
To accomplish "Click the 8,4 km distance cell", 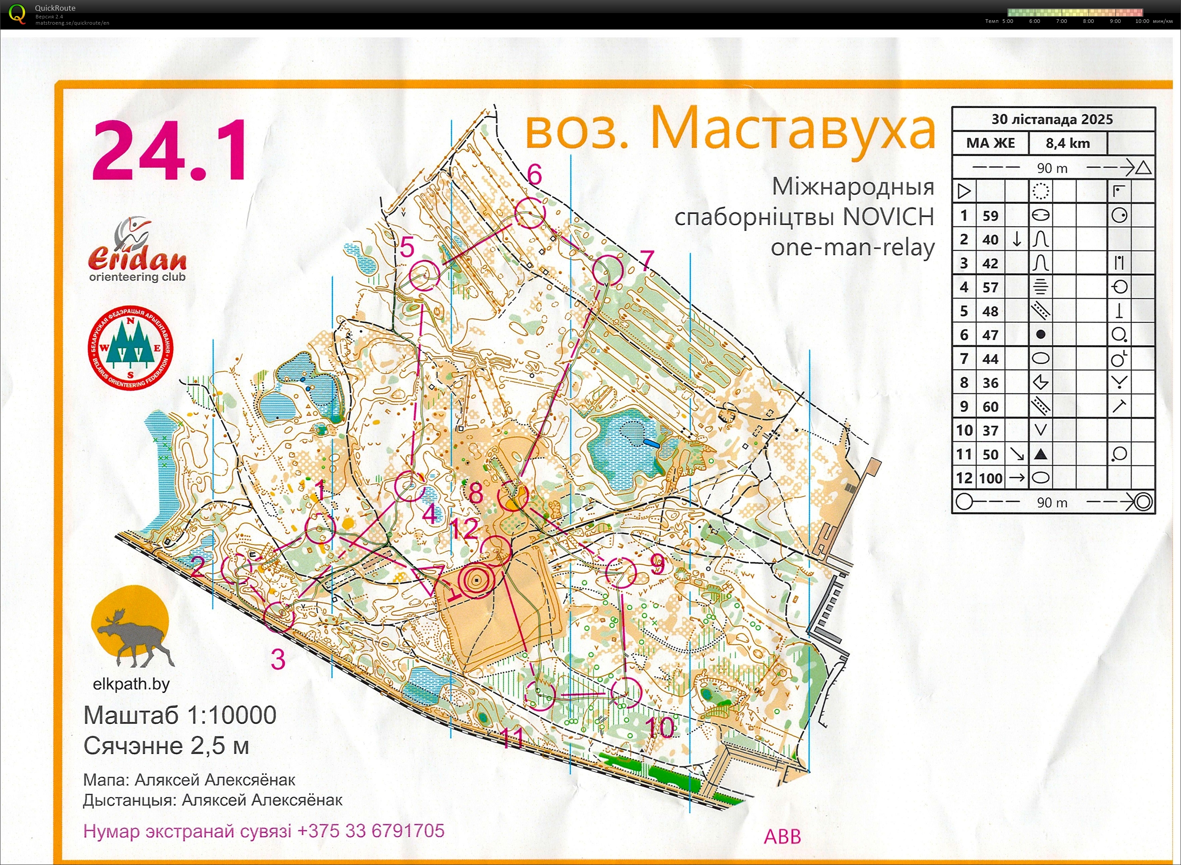I will 1067,143.
